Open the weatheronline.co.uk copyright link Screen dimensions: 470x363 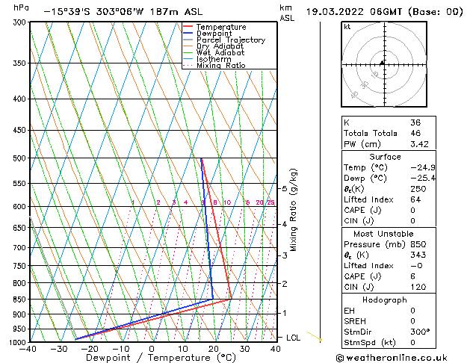pyautogui.click(x=392, y=358)
